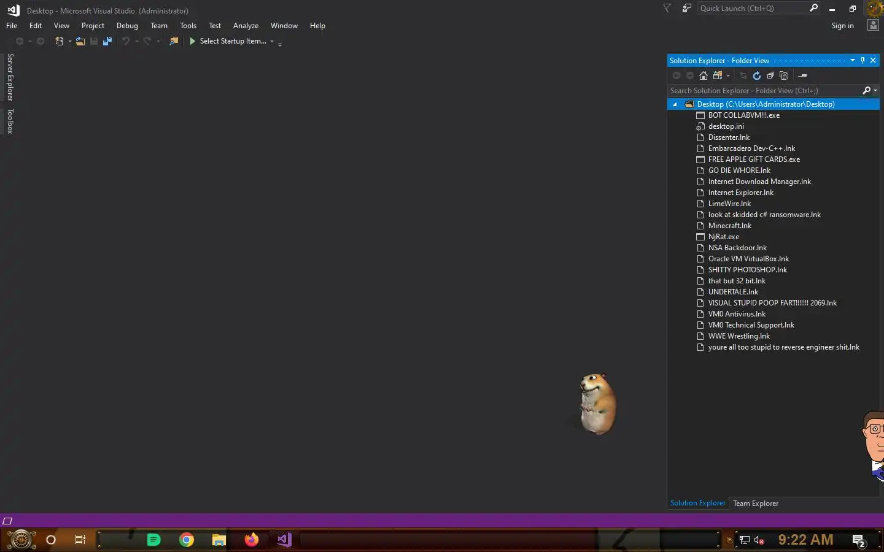
Task: Click the notifications filter funnel icon
Action: [667, 8]
